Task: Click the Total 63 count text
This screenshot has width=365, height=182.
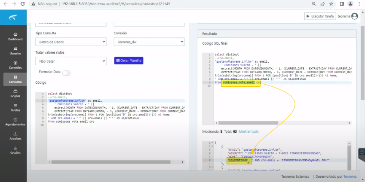Action: pyautogui.click(x=230, y=131)
